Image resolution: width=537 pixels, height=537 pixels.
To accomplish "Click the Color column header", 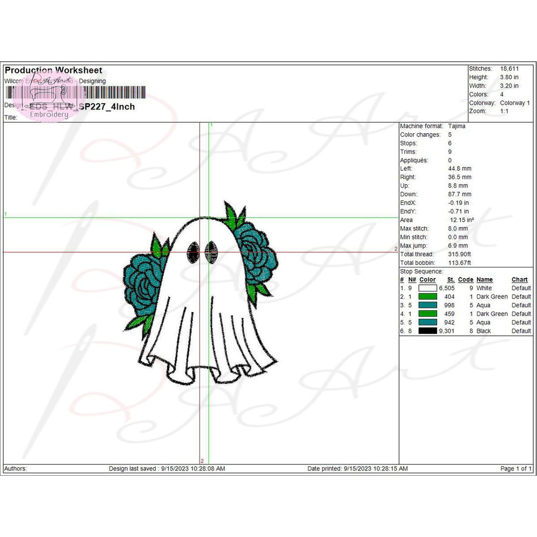I will (x=427, y=280).
